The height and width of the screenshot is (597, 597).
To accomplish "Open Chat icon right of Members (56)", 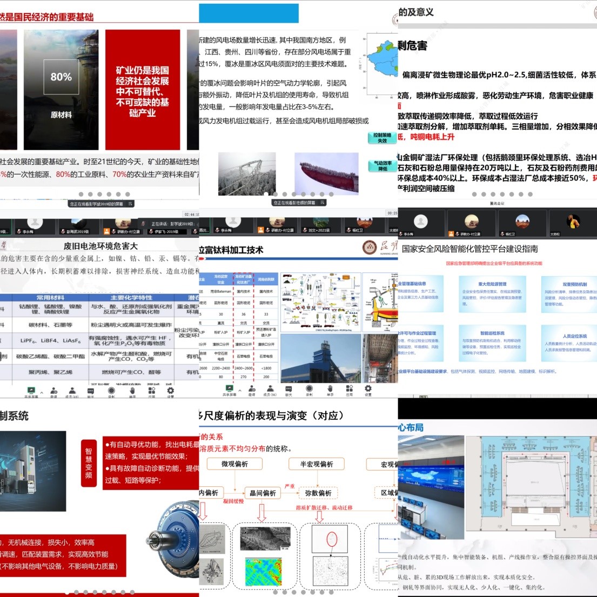I will (289, 390).
